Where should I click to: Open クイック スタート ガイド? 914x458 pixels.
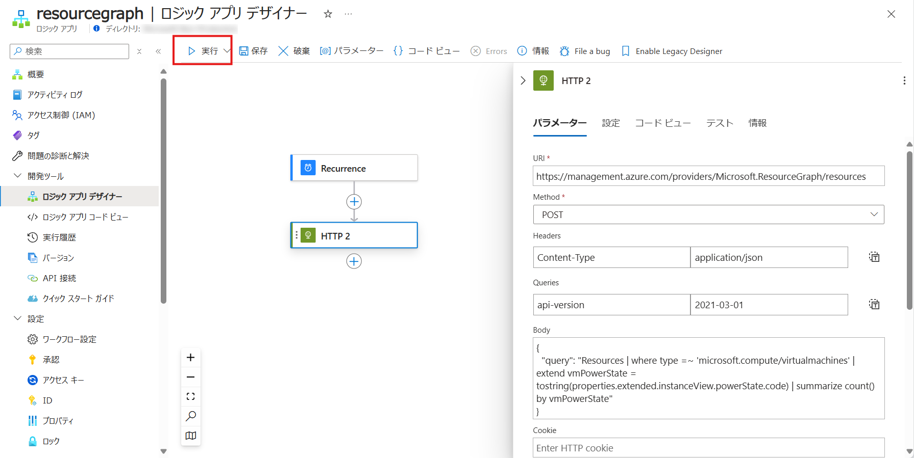(x=80, y=299)
